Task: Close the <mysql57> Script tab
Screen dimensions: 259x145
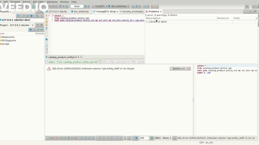Action: coord(117,12)
